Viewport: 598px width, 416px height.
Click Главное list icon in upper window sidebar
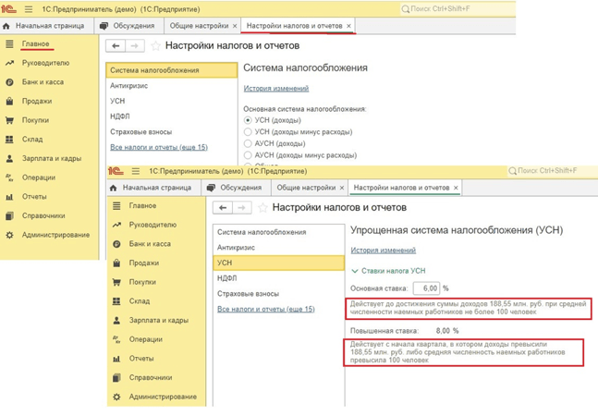pyautogui.click(x=9, y=43)
